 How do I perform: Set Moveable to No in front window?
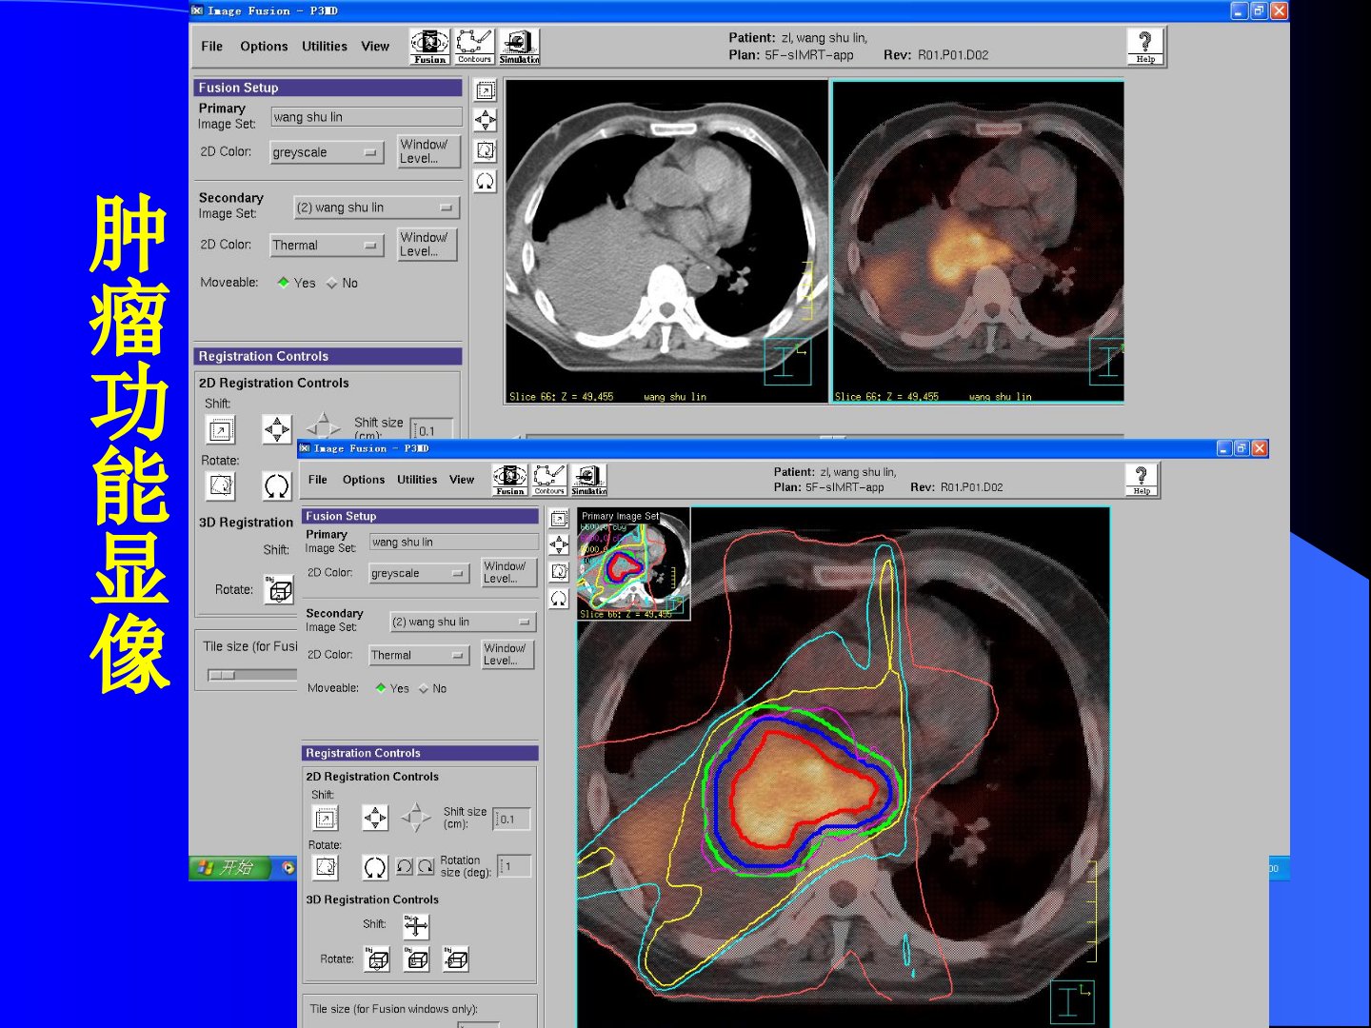(424, 689)
